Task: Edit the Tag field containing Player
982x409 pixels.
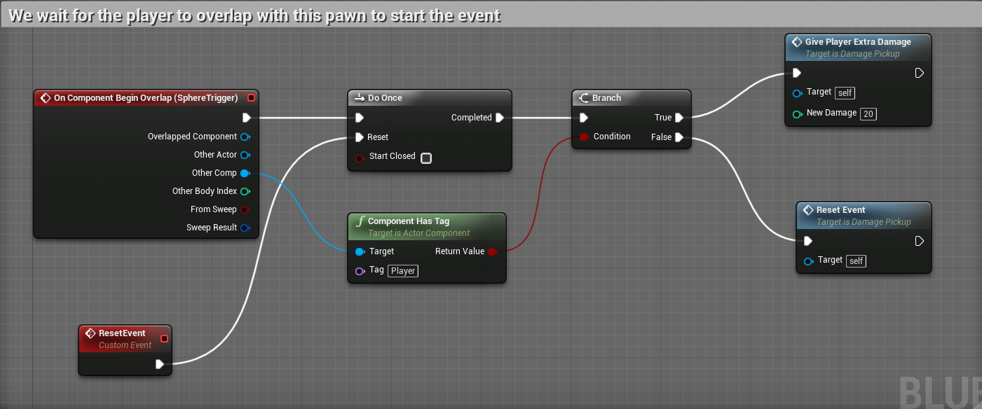Action: pos(402,271)
